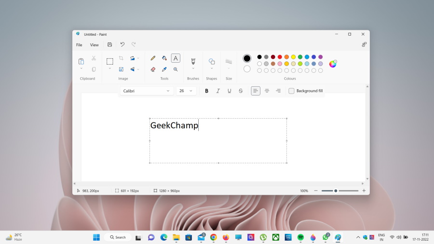This screenshot has width=434, height=244.
Task: Expand the Rotate options arrow
Action: 138,58
